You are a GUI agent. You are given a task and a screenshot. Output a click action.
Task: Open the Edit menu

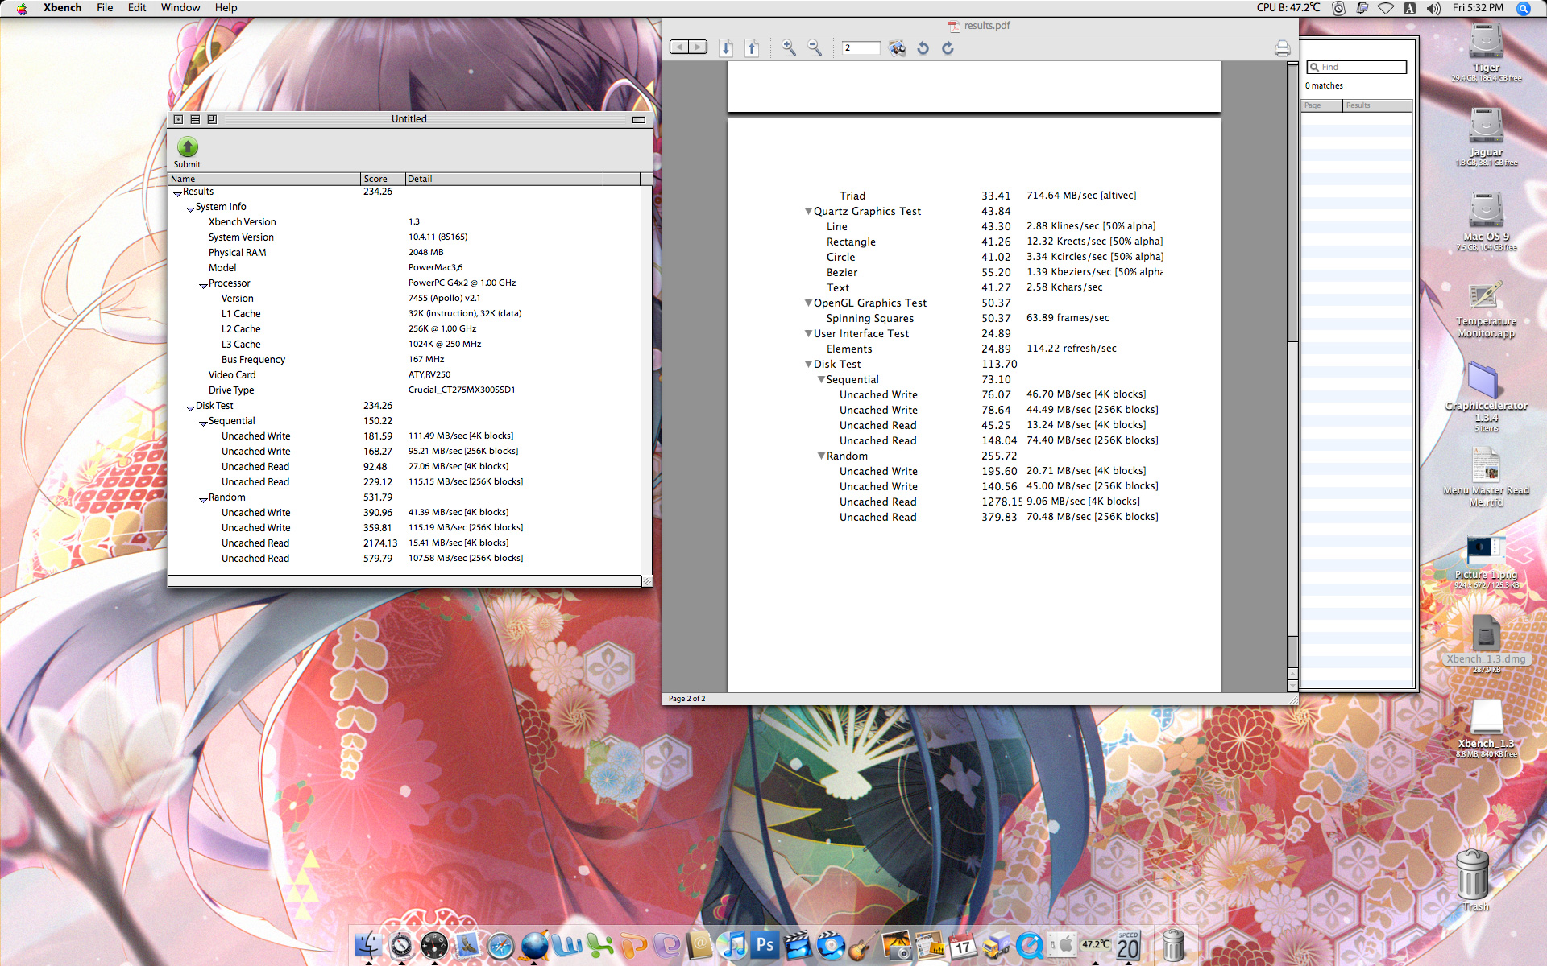click(137, 7)
